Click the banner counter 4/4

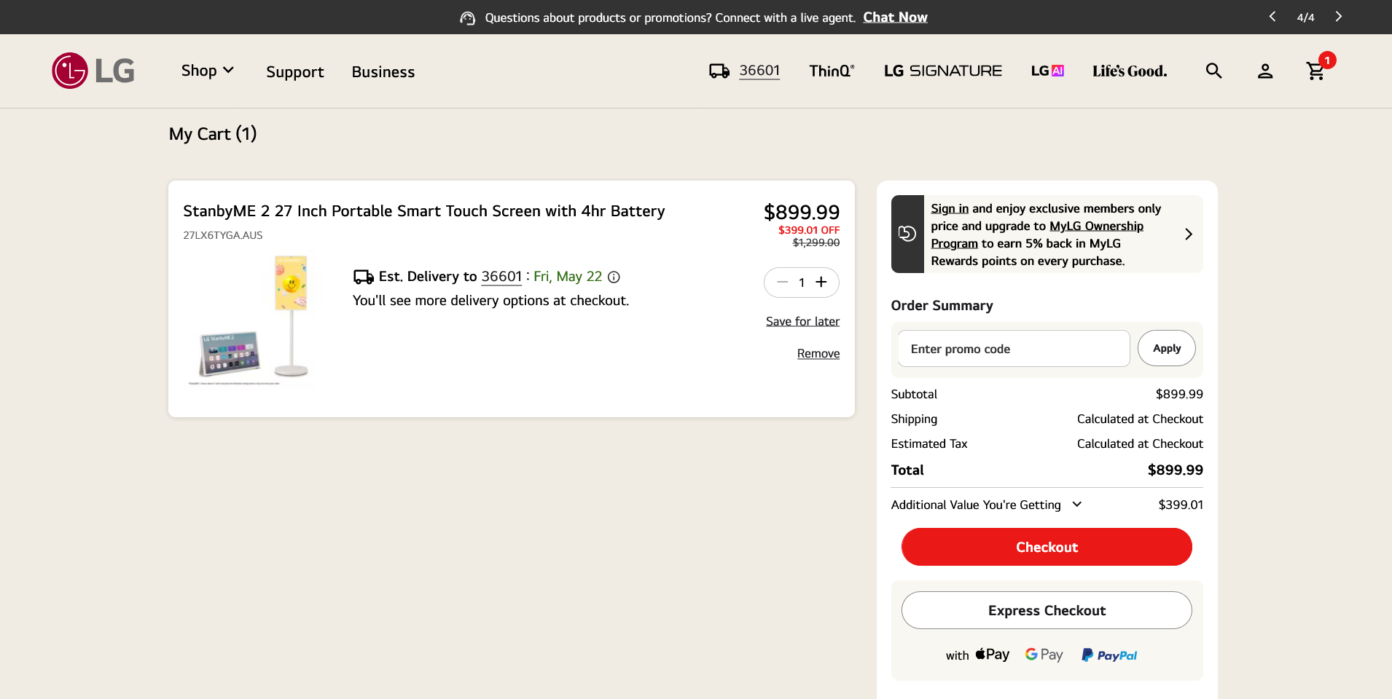pyautogui.click(x=1305, y=17)
